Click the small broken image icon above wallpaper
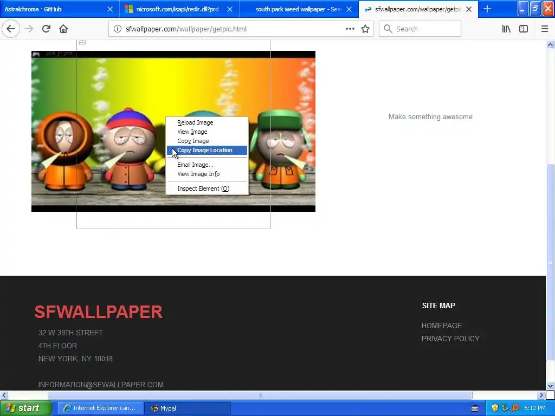This screenshot has width=555, height=416. tap(82, 42)
